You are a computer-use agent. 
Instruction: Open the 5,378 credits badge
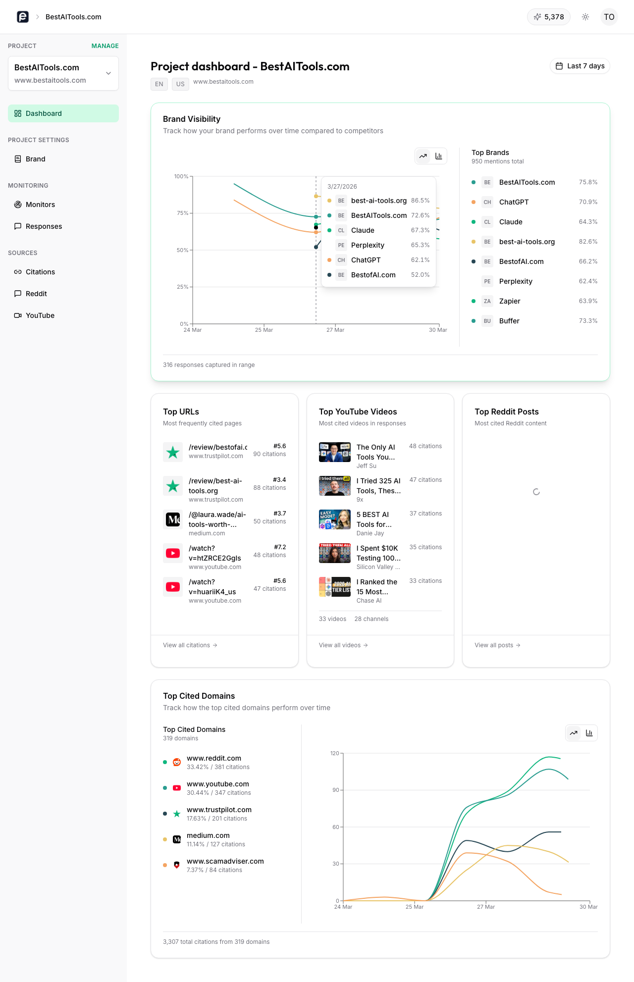click(549, 17)
